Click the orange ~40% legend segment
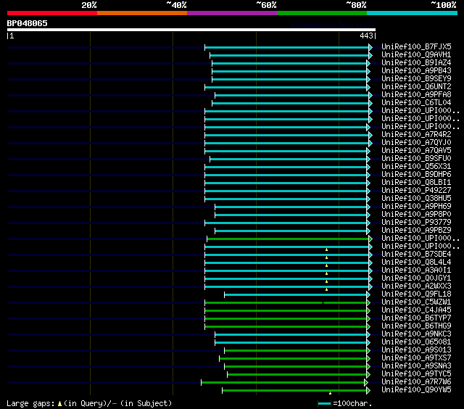 tap(141, 13)
